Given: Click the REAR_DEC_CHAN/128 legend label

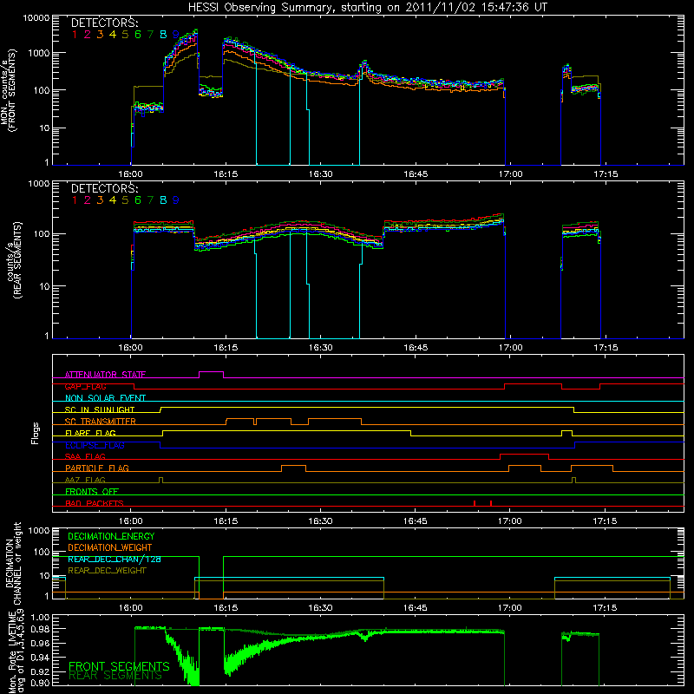Looking at the screenshot, I should tap(115, 559).
